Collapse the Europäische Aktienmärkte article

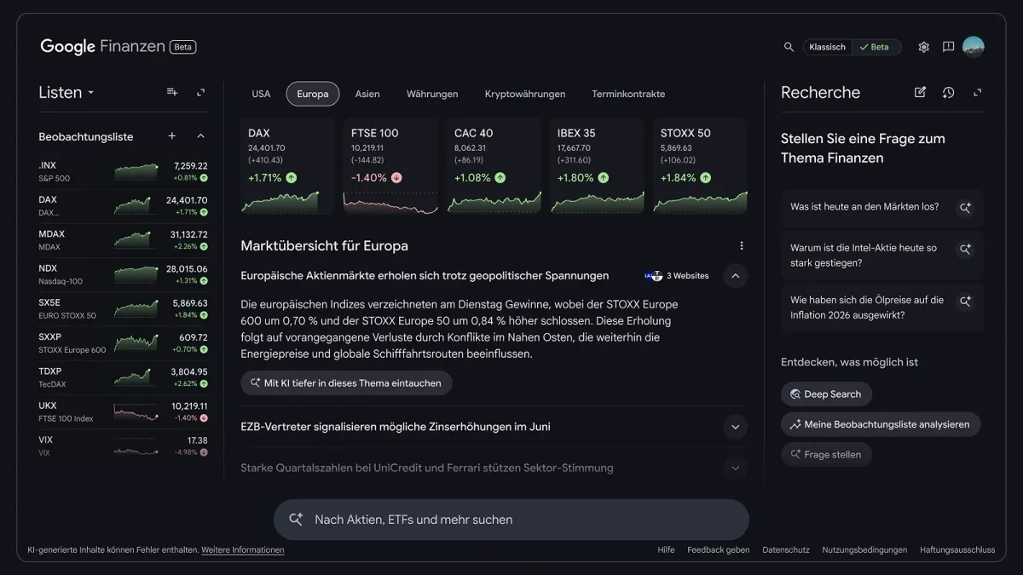coord(735,275)
